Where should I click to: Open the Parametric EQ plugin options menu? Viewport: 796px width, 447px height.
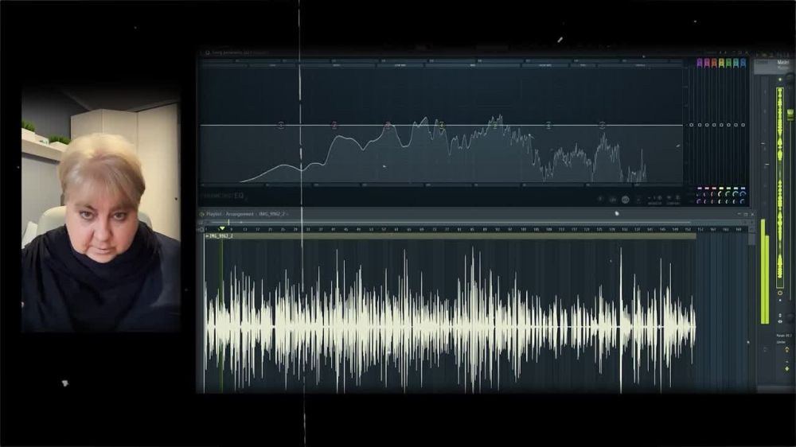coord(207,52)
